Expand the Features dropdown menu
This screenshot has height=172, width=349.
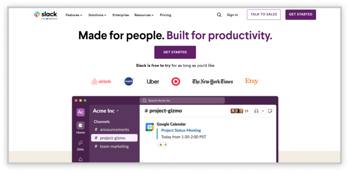tap(74, 15)
